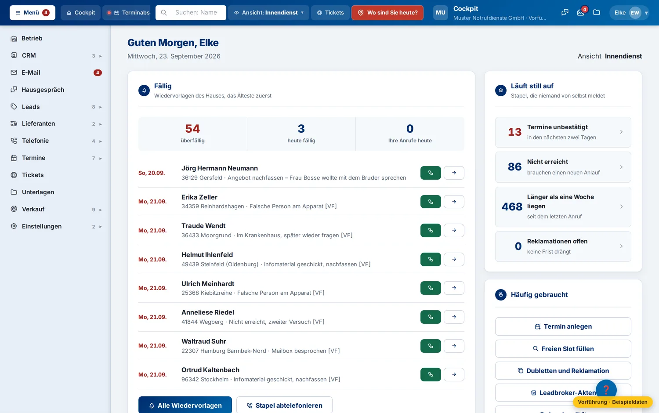Click the Termin anlegen button

[563, 326]
